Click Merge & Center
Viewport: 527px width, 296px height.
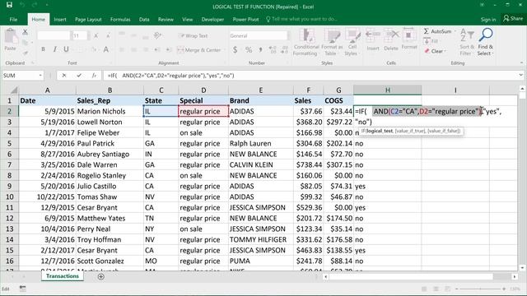(199, 49)
